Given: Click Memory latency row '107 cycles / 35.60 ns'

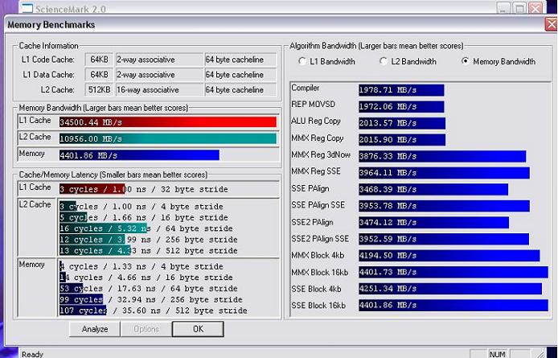Looking at the screenshot, I should 153,311.
